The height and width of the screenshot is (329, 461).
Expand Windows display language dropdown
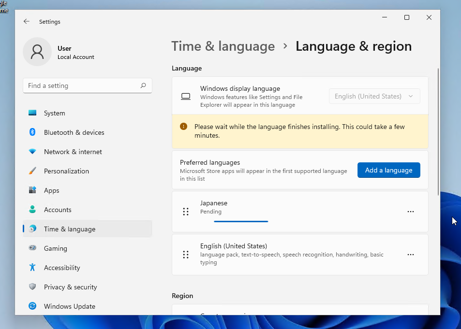click(x=374, y=96)
